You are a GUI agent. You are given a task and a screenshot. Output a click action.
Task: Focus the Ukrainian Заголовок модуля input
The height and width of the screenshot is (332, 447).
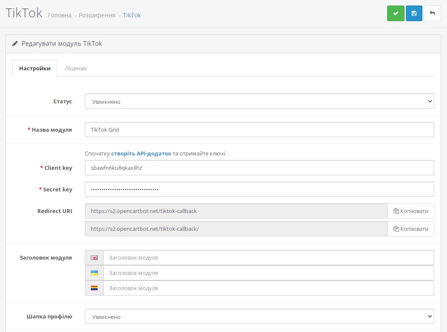click(x=269, y=273)
